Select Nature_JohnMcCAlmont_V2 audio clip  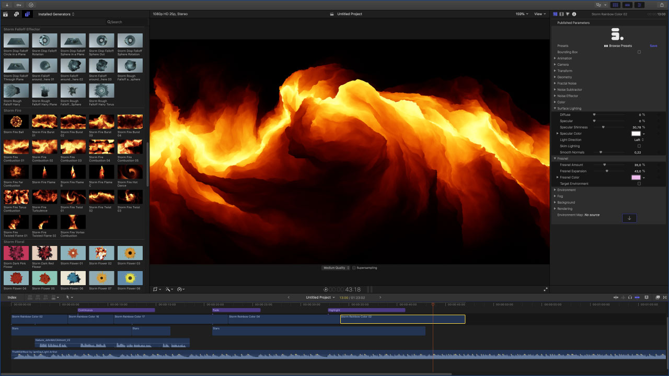point(112,343)
